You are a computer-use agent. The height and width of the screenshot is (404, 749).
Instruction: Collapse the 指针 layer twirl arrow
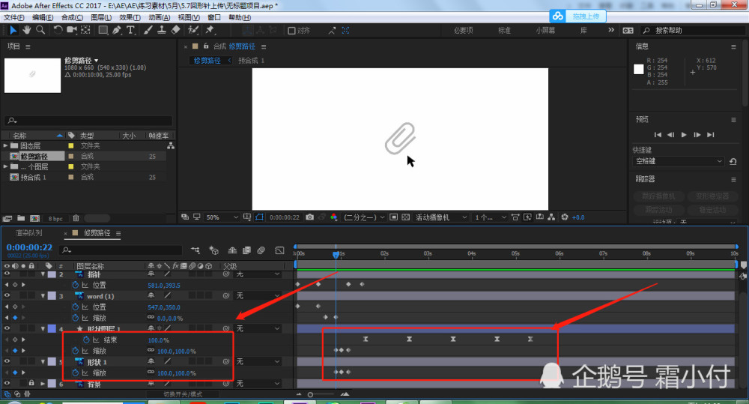[x=43, y=274]
